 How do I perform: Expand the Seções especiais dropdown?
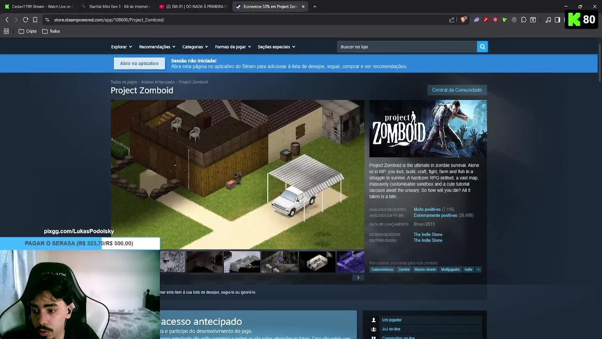coord(276,47)
